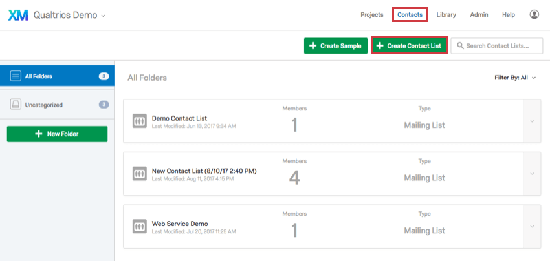The height and width of the screenshot is (261, 550).
Task: Switch to the Library tab
Action: (446, 15)
